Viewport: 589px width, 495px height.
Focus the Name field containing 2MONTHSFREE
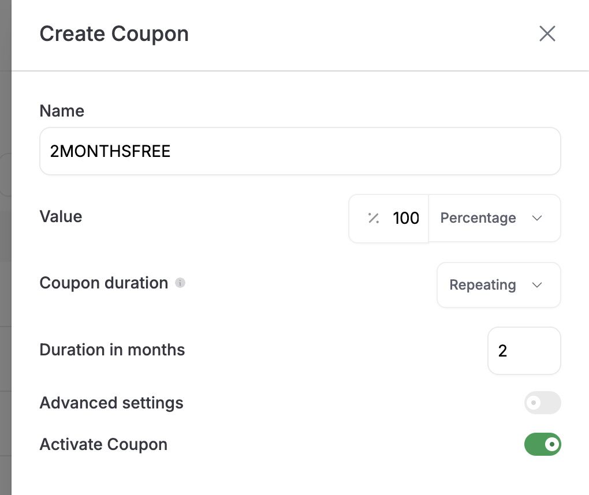tap(300, 151)
